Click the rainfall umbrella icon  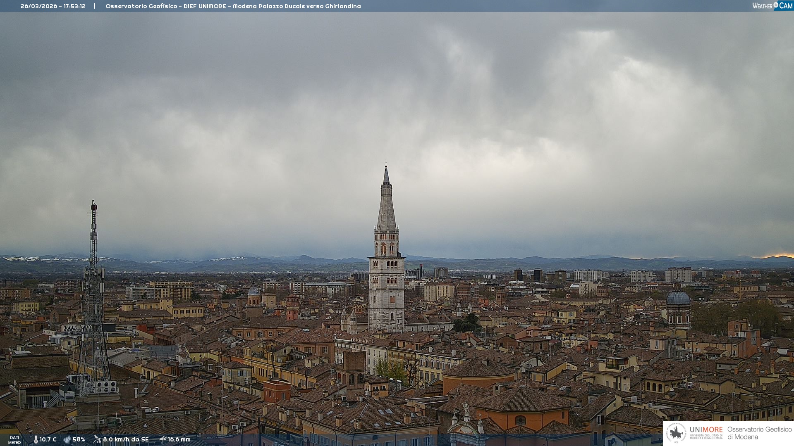tap(163, 439)
